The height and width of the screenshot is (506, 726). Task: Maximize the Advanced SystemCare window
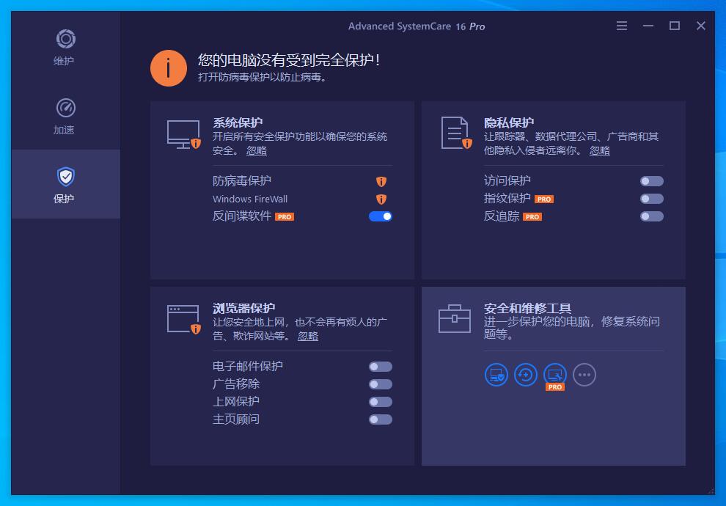(675, 26)
